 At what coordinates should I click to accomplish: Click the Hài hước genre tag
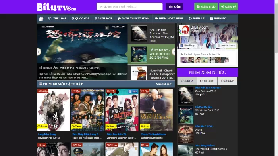111,126
